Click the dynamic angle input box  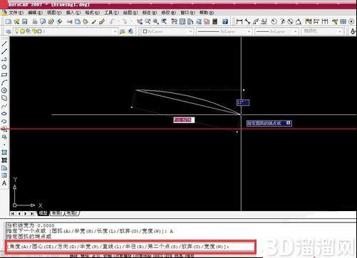pyautogui.click(x=243, y=102)
